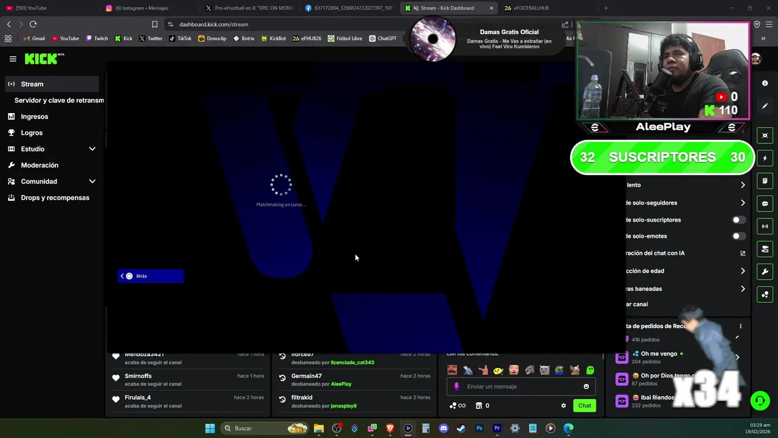Open the Kick hamburger menu

[13, 59]
